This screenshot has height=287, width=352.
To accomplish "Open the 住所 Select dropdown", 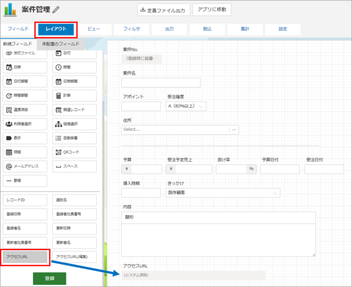I will tap(180, 130).
